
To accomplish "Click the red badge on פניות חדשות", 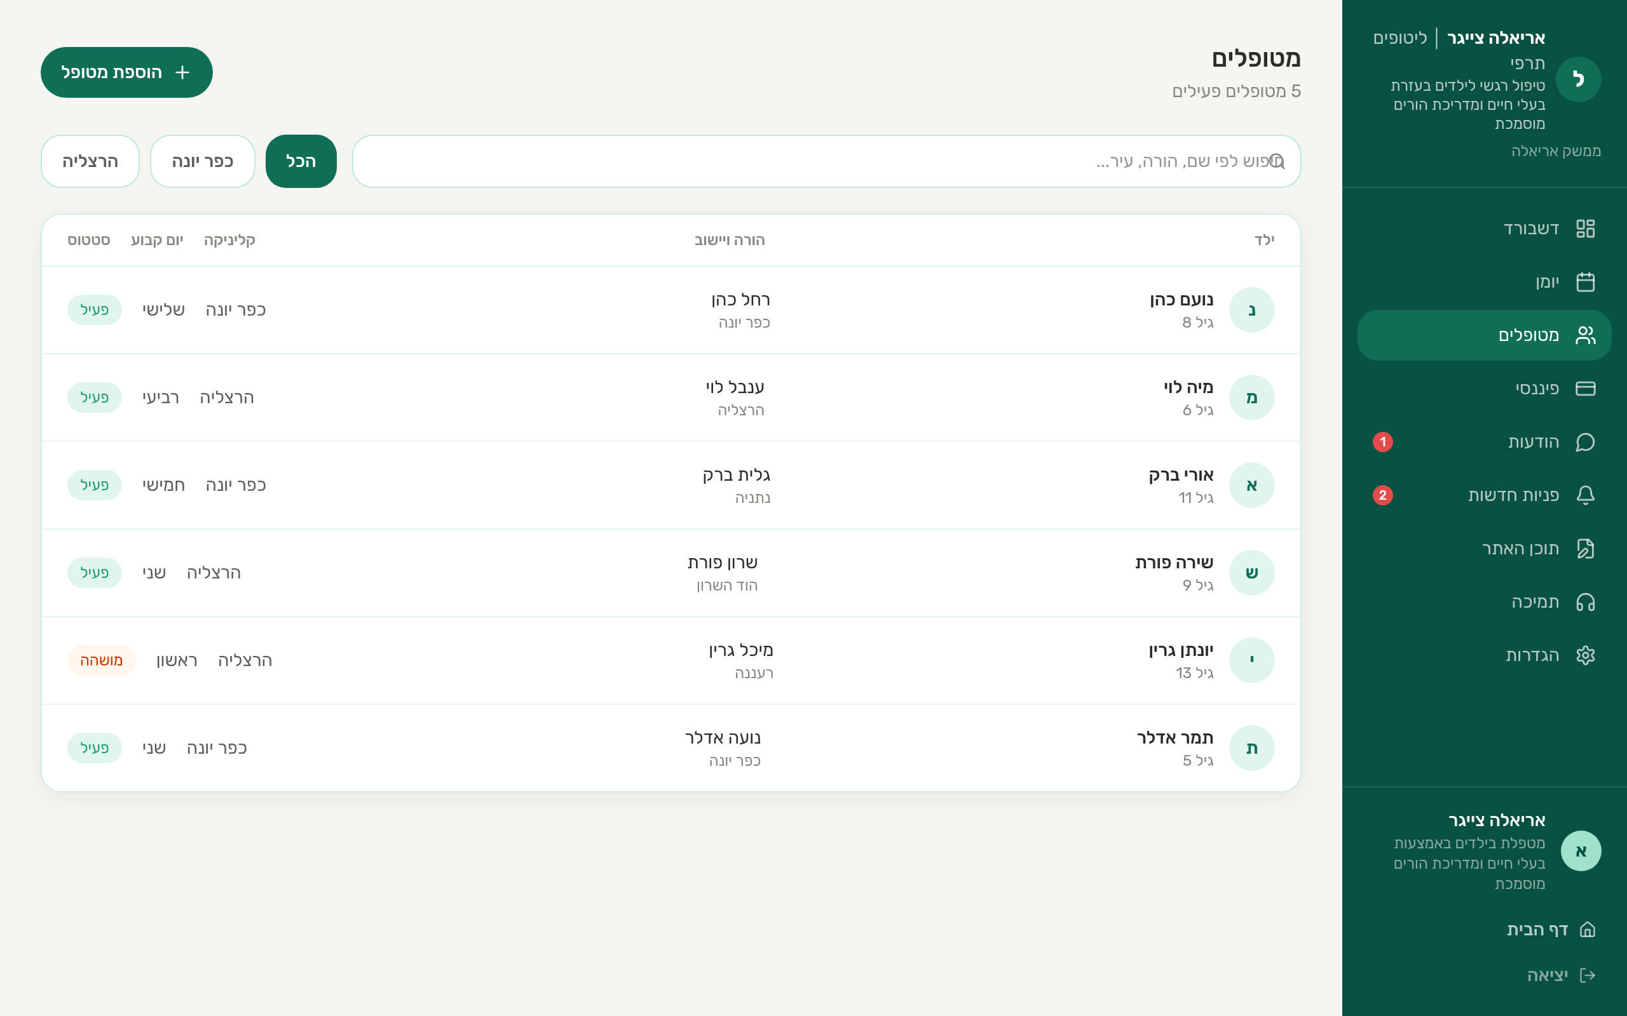I will [1382, 495].
